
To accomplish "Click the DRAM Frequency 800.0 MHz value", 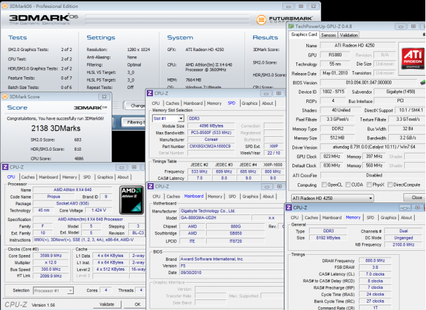I will pos(375,260).
